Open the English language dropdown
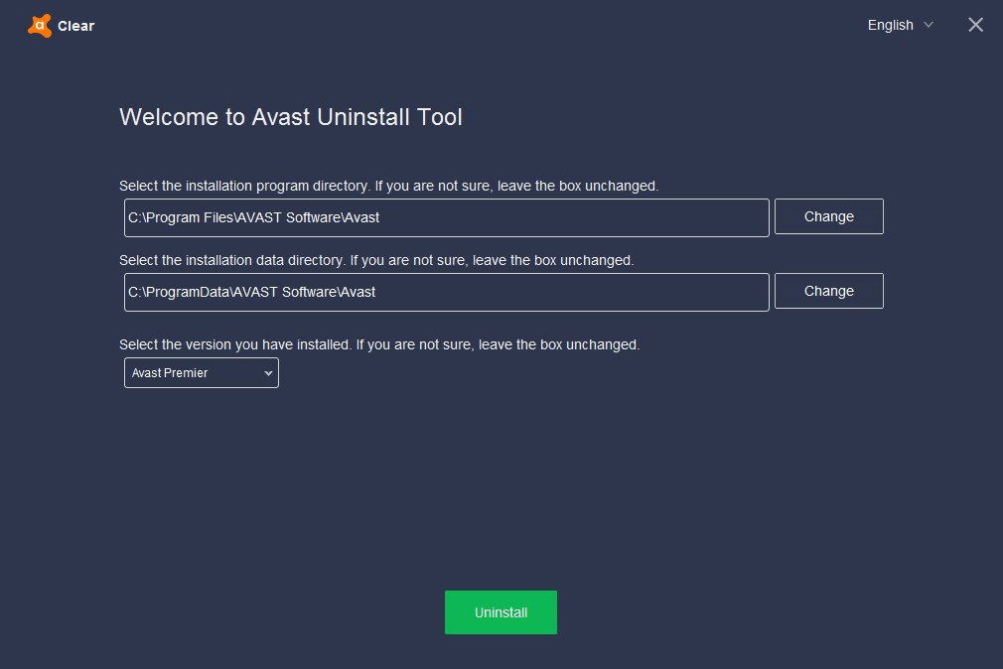The height and width of the screenshot is (669, 1003). click(x=900, y=25)
